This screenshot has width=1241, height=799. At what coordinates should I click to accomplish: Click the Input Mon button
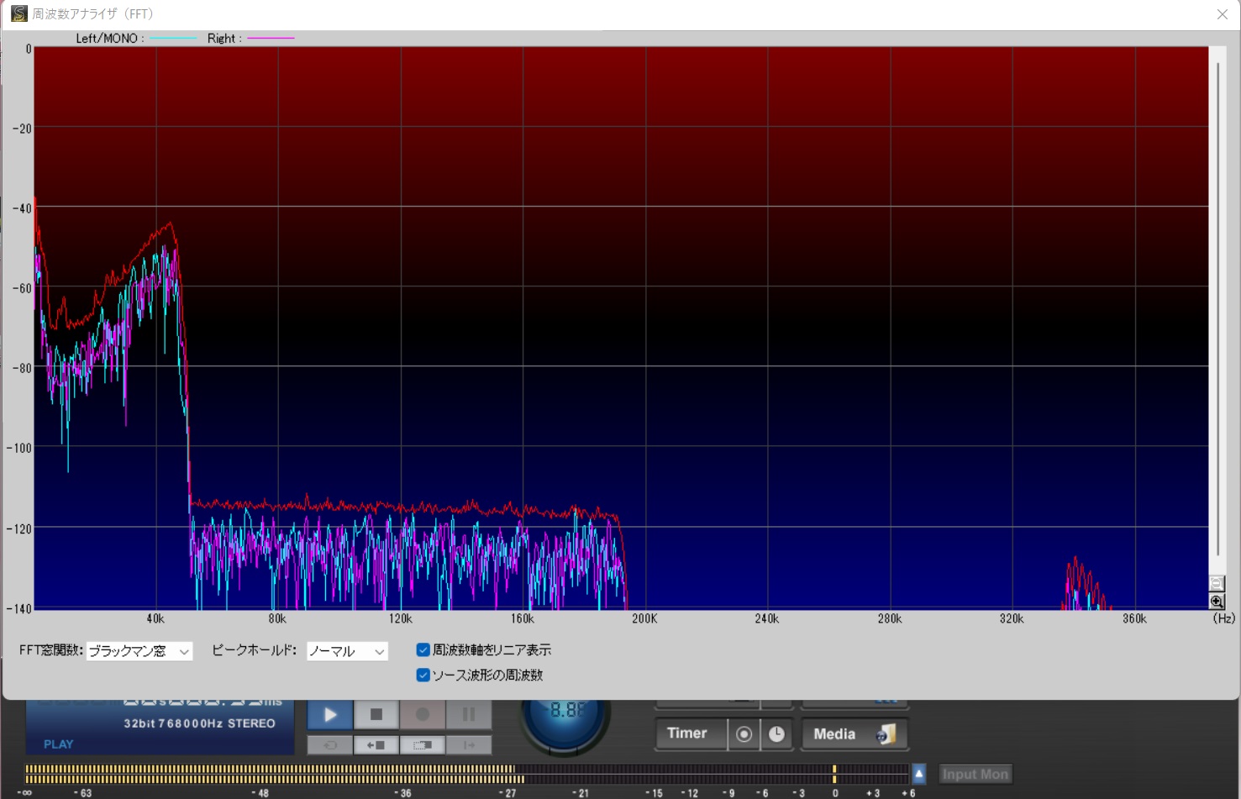click(x=975, y=775)
